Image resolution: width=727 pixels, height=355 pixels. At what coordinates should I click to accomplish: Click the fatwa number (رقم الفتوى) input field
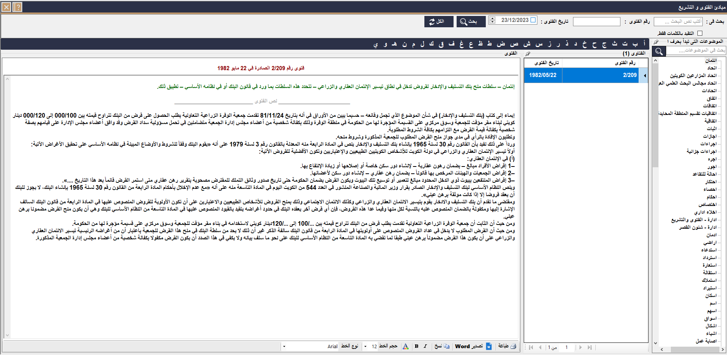(x=596, y=22)
